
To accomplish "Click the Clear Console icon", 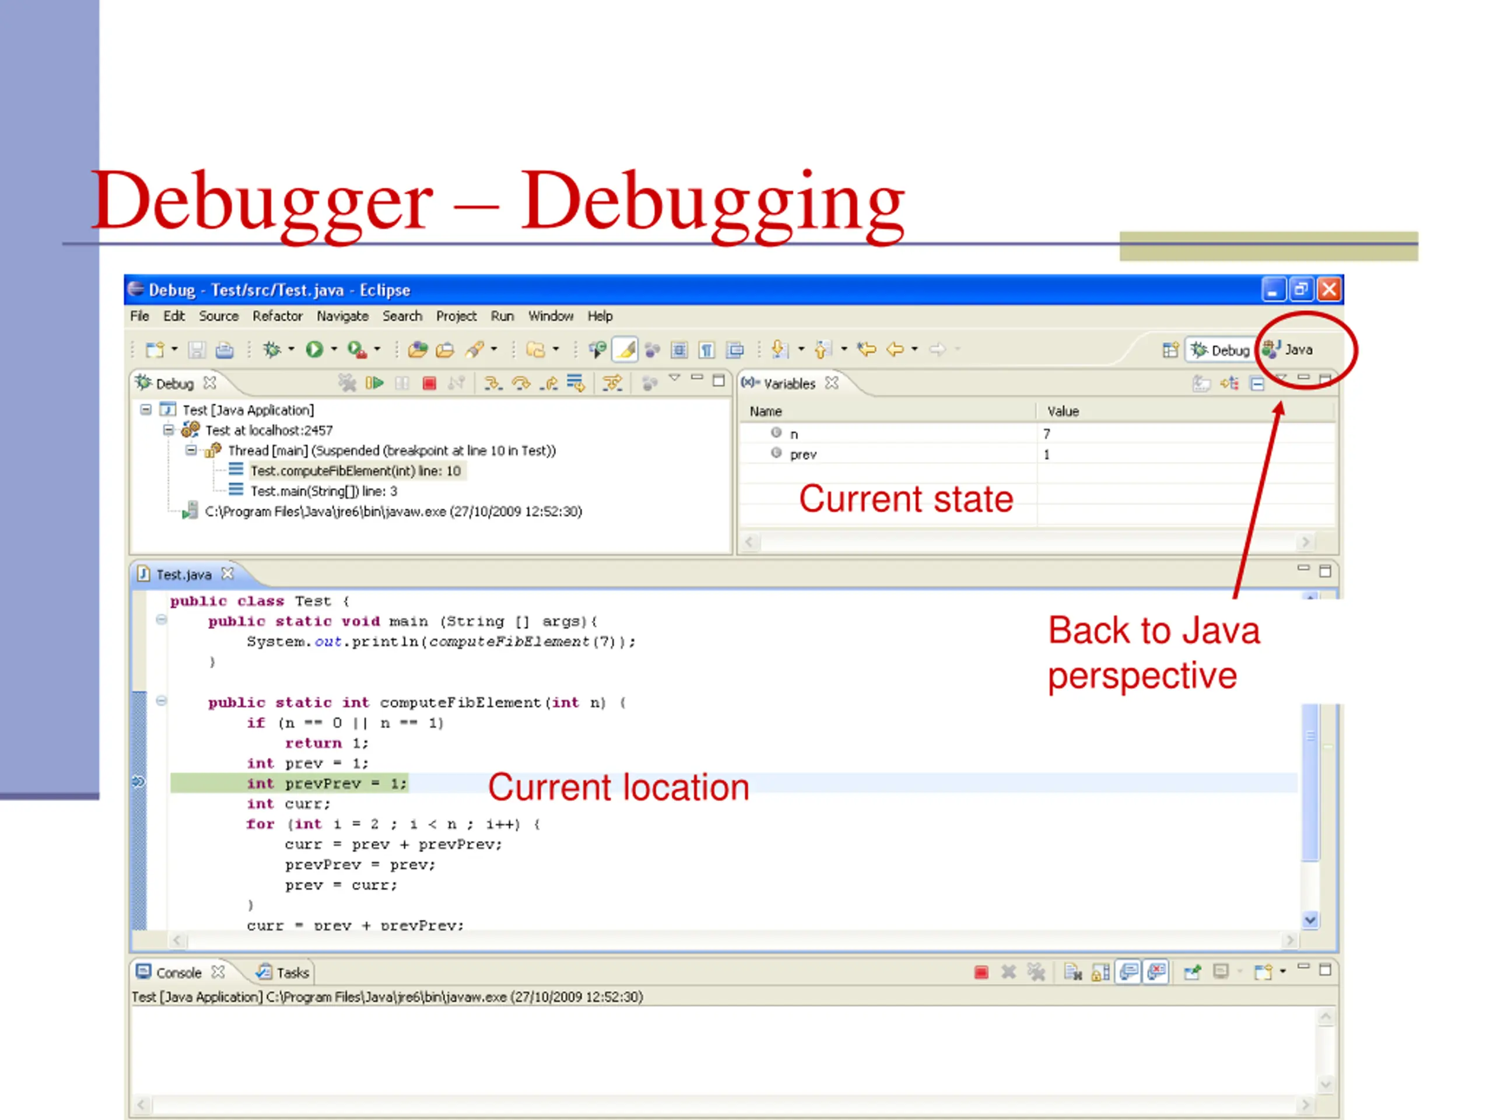I will (1073, 972).
